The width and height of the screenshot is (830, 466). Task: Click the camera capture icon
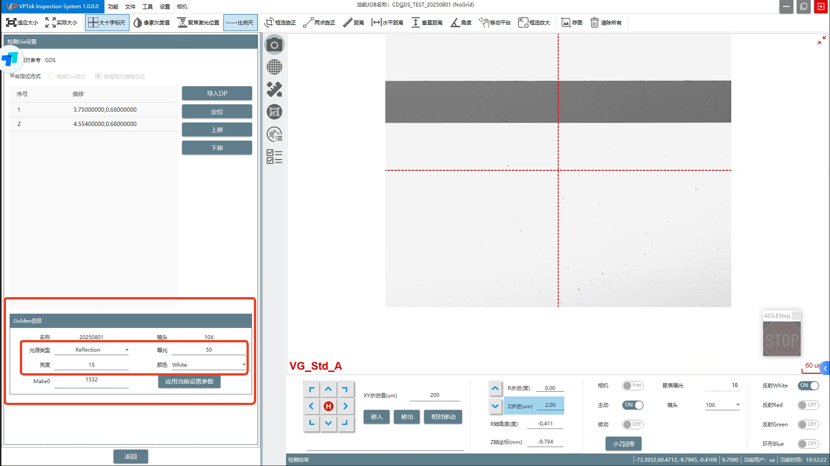coord(274,45)
